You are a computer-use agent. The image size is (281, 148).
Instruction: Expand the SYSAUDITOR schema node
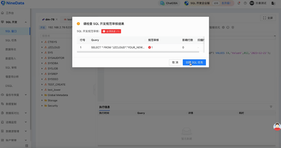pos(42,58)
